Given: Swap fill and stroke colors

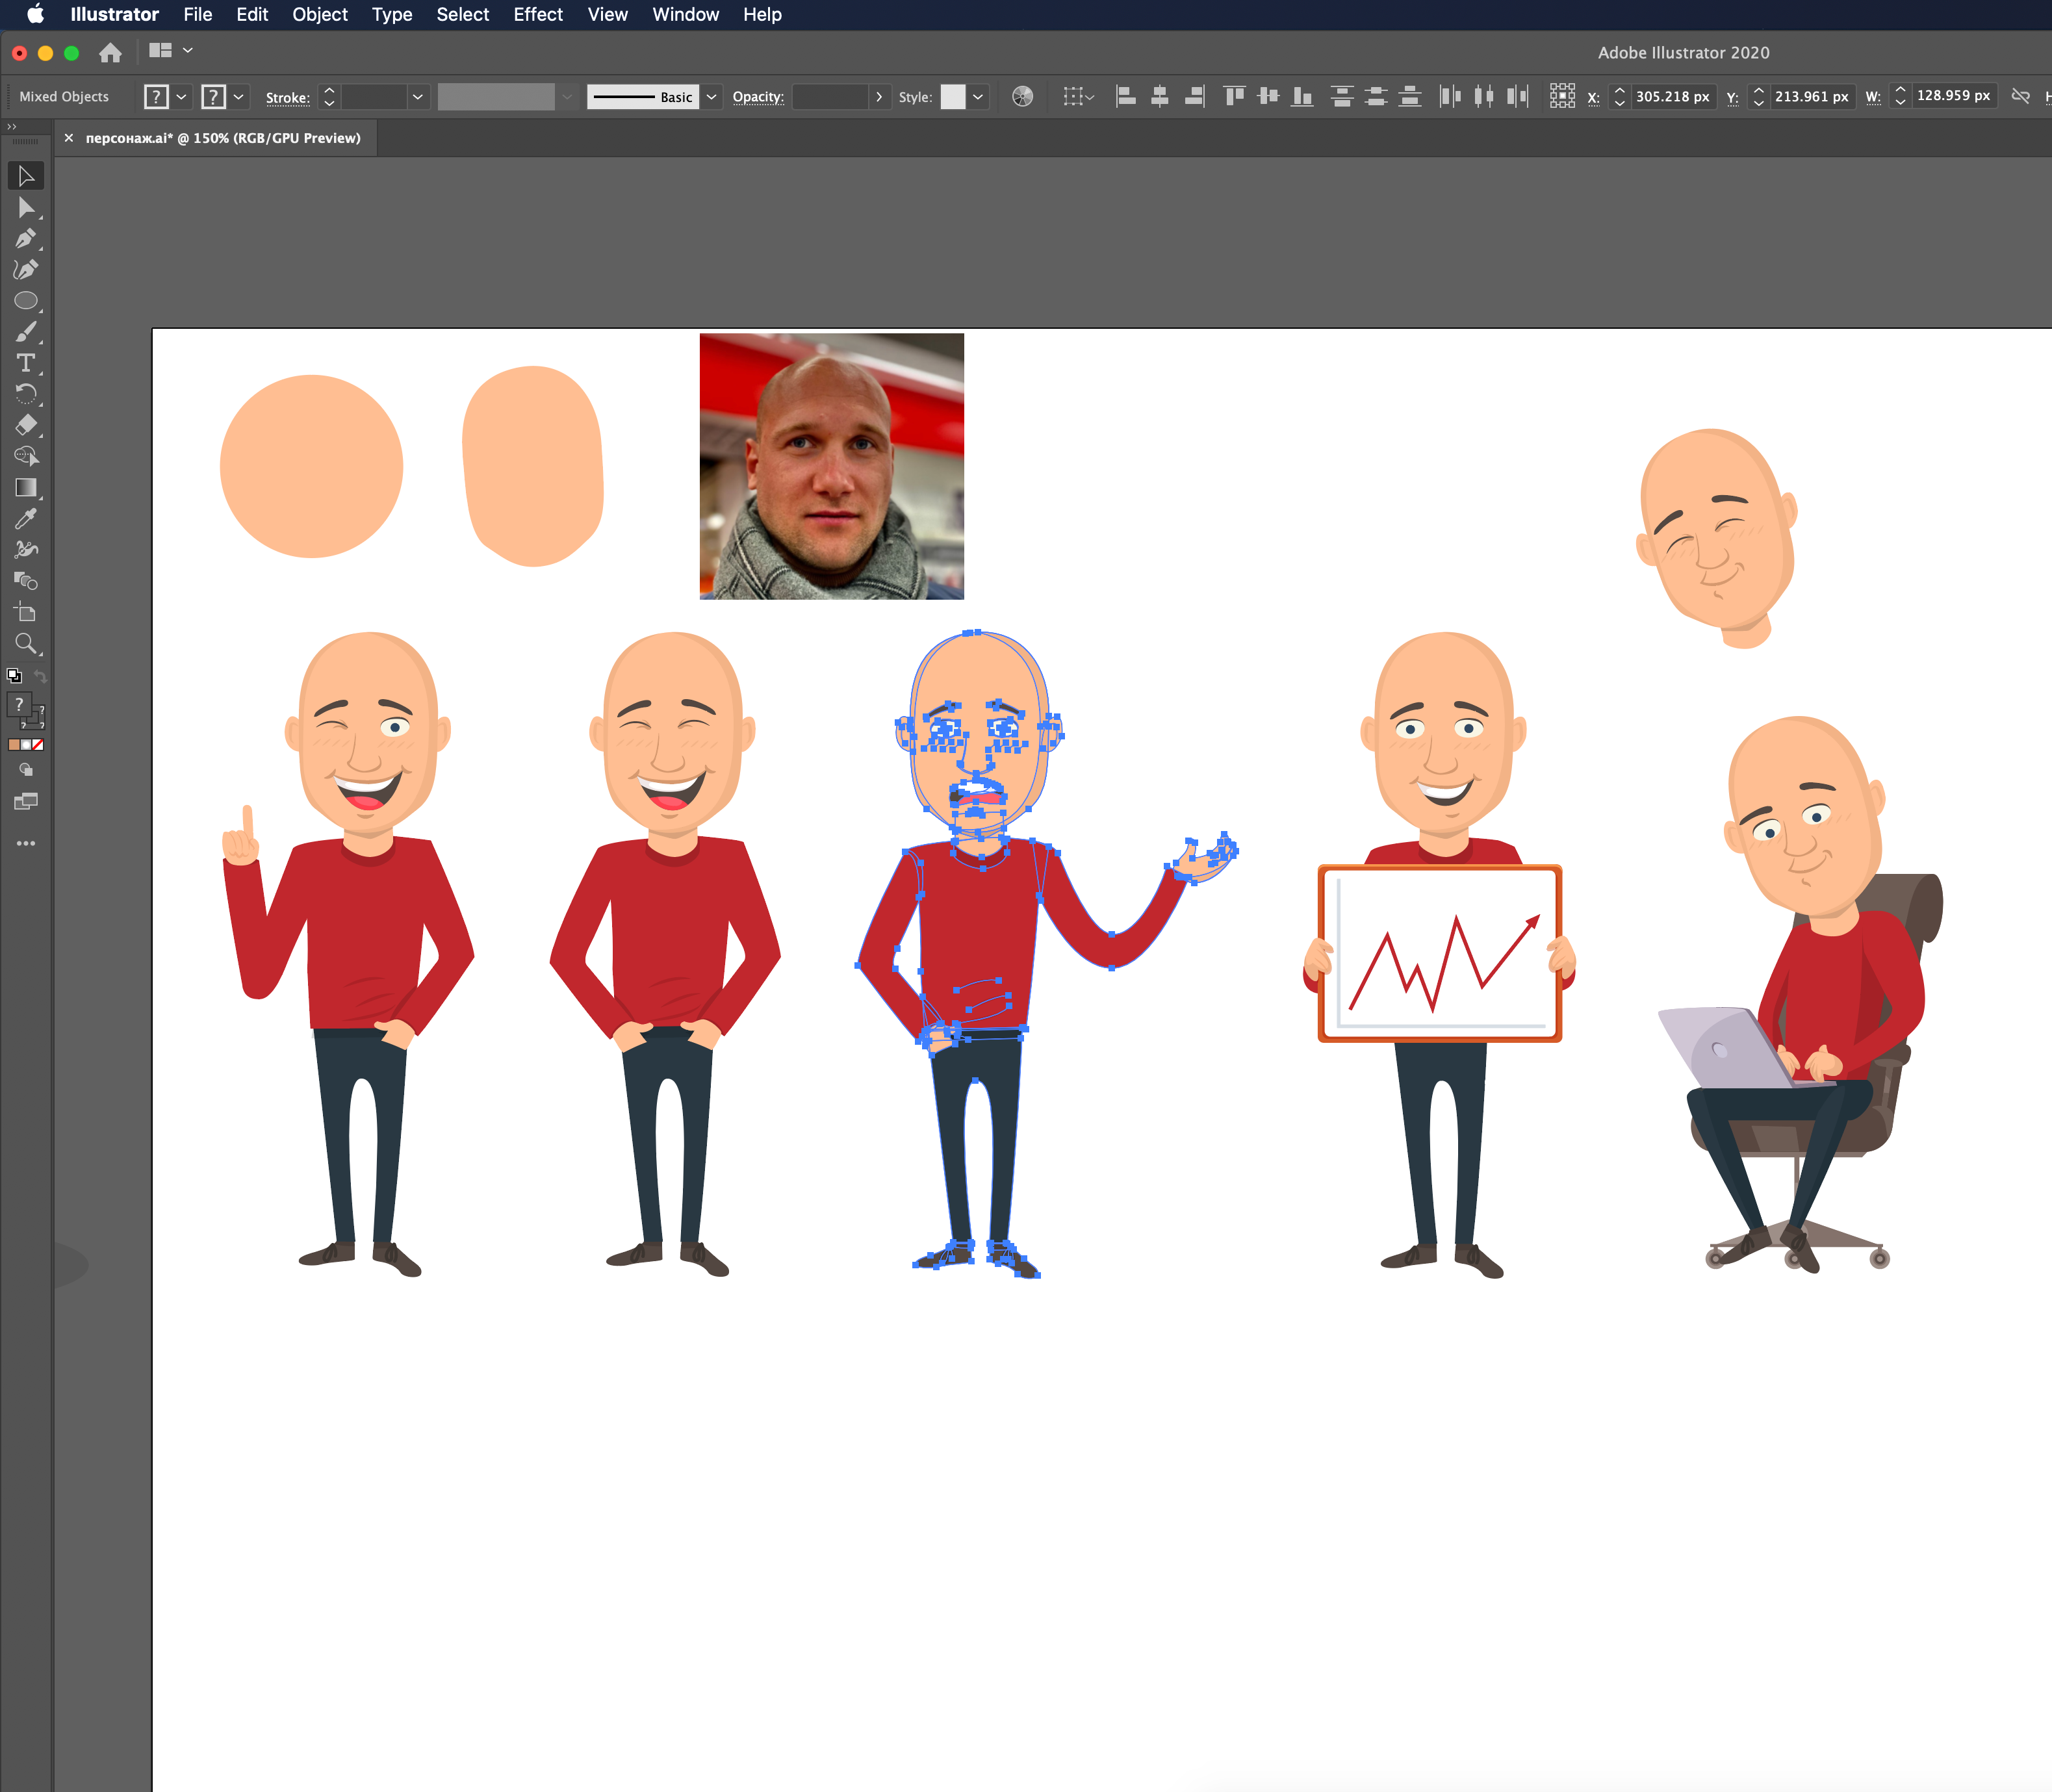Looking at the screenshot, I should point(41,677).
